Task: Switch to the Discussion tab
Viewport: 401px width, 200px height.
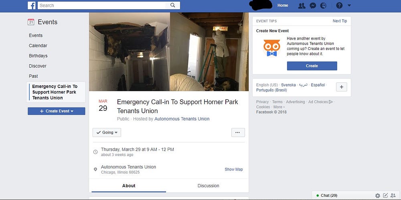Action: pos(208,186)
